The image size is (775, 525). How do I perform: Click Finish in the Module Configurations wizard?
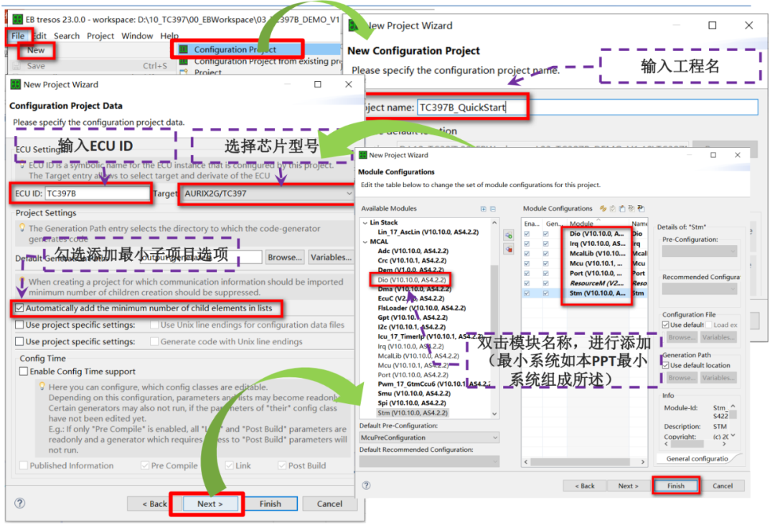pyautogui.click(x=676, y=486)
